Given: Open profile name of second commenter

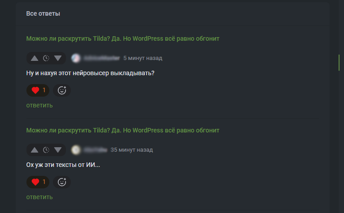Looking at the screenshot, I should [x=96, y=150].
